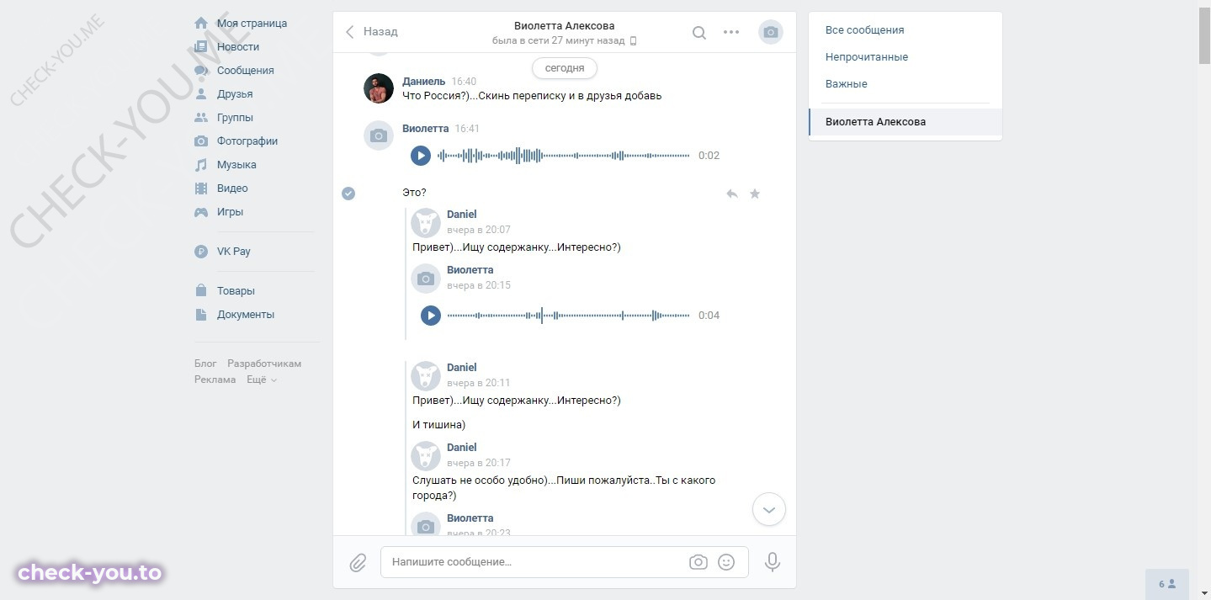Viewport: 1211px width, 600px height.
Task: Start voice recording with microphone icon
Action: point(773,562)
